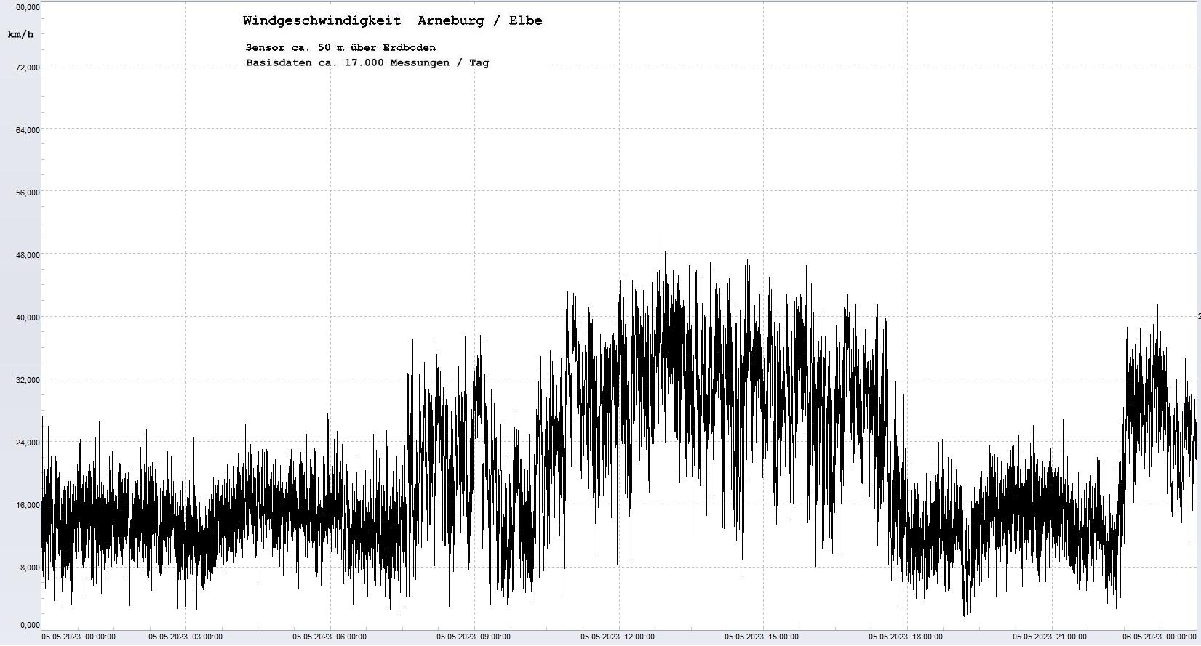The image size is (1201, 646).
Task: Click the 06.05.2023 00:00:00 end time label
Action: (x=1159, y=637)
